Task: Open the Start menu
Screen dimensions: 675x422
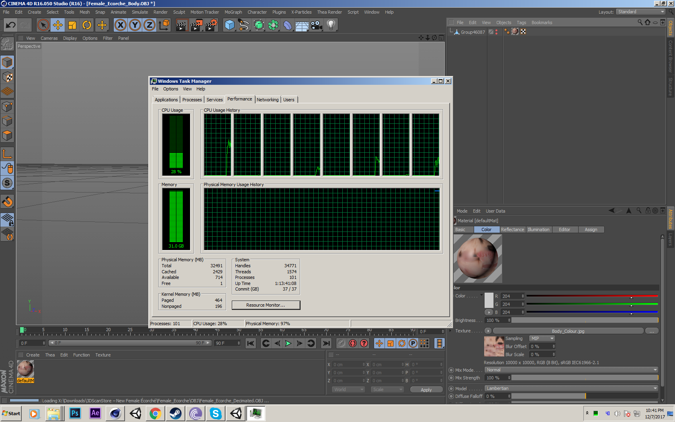Action: pos(11,413)
